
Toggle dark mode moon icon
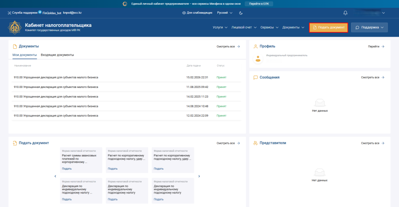241,13
